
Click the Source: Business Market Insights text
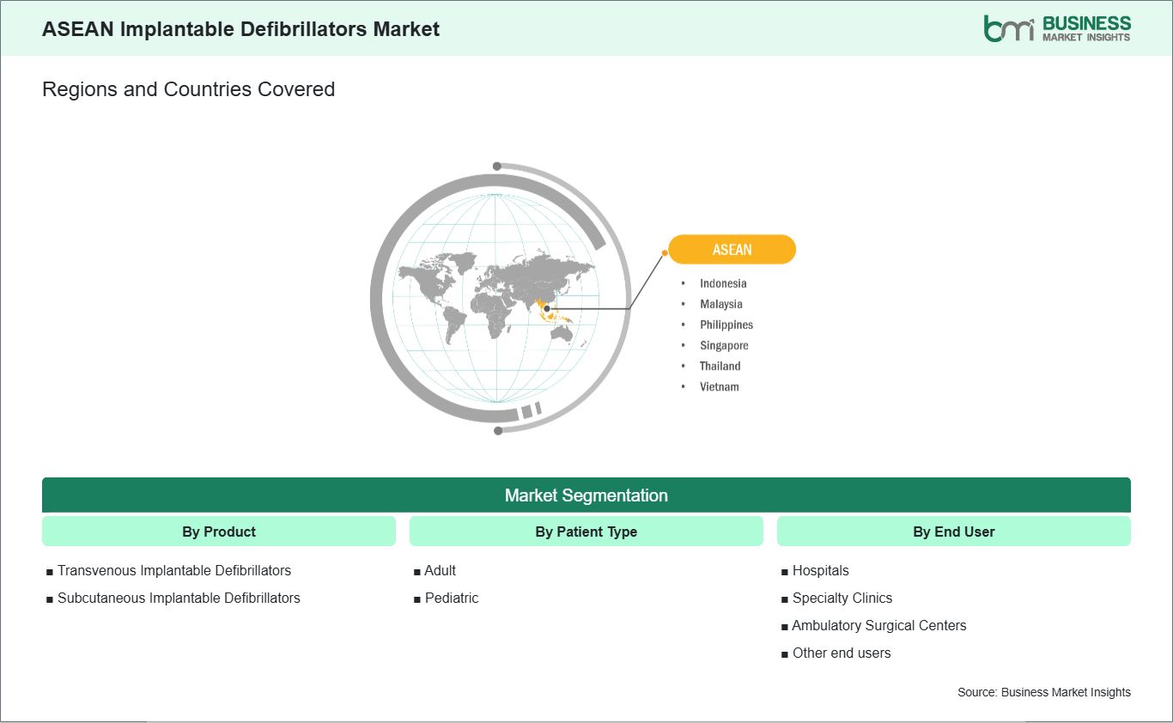(x=1044, y=692)
